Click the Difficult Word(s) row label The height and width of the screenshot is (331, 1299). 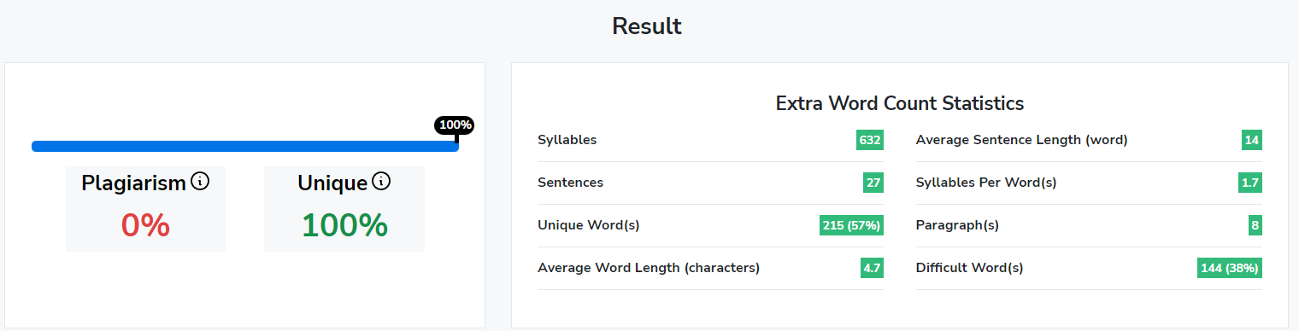click(969, 268)
